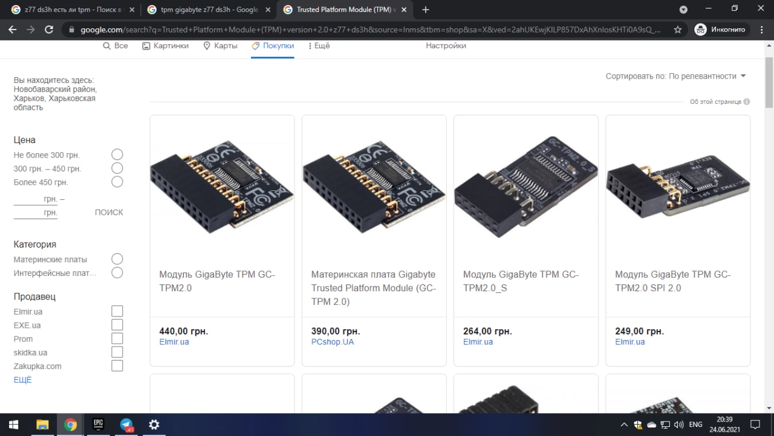Click the Chrome taskbar icon

70,424
